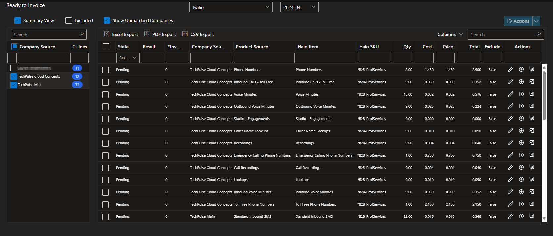Click the PDF Export icon
This screenshot has width=553, height=236.
(x=147, y=34)
